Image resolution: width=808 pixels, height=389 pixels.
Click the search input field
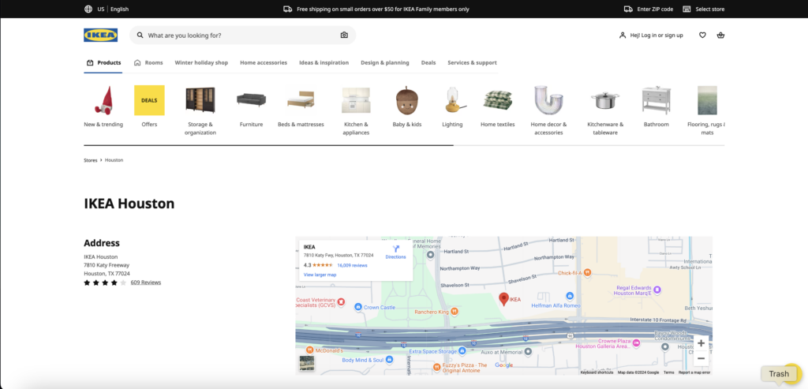(242, 35)
